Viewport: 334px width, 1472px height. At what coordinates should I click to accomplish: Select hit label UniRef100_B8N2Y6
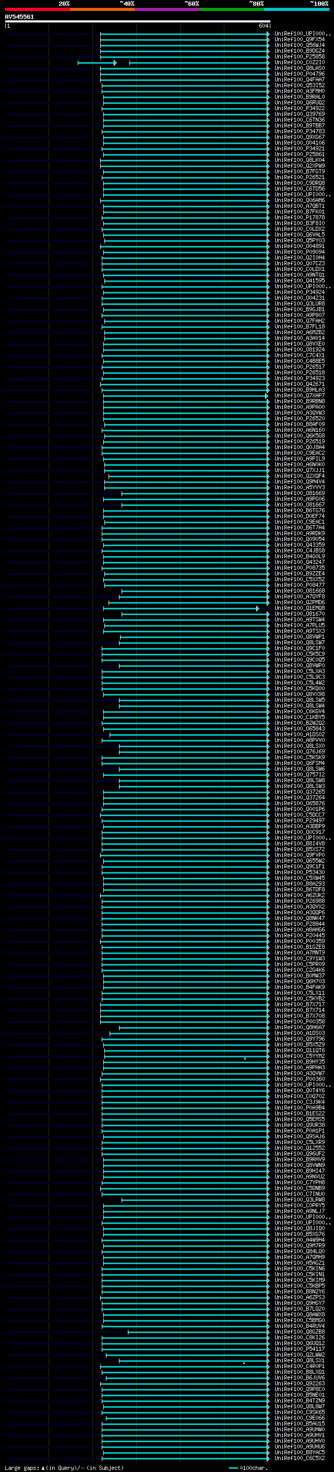299,1291
